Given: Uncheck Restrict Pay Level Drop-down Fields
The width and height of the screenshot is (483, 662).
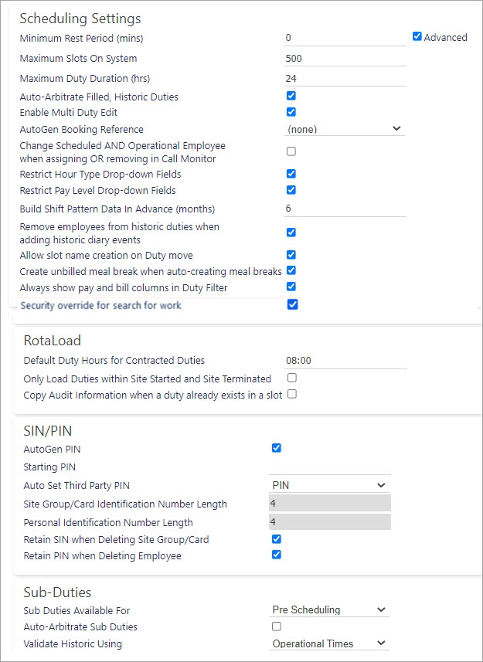Looking at the screenshot, I should 291,189.
